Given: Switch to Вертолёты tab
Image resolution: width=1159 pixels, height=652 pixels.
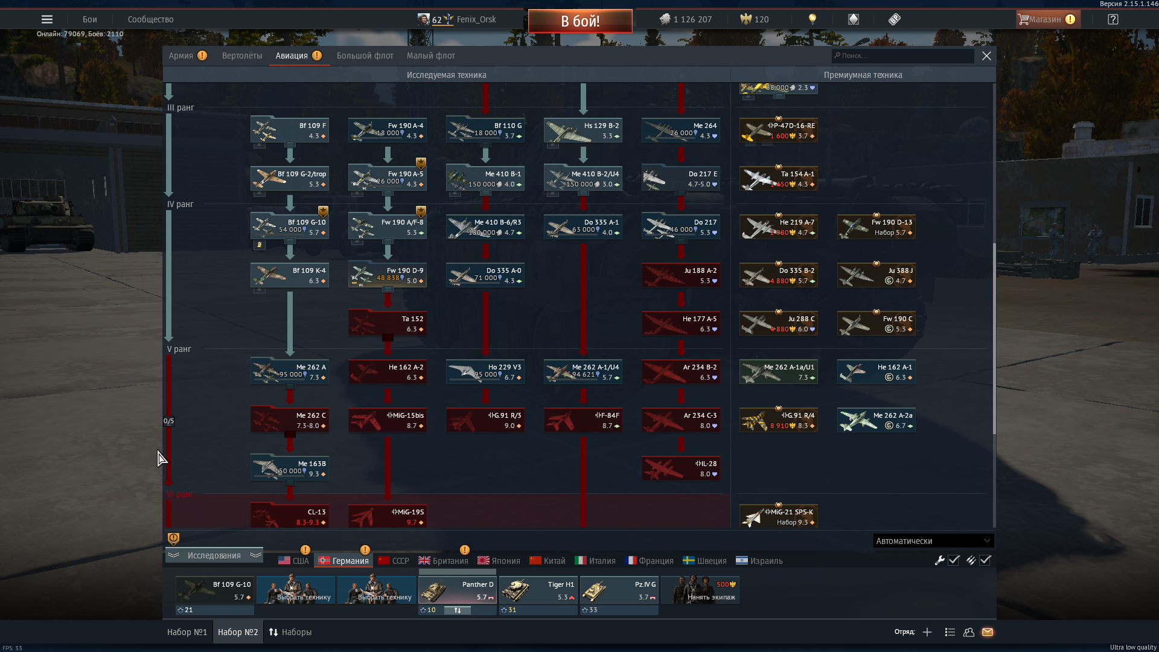Looking at the screenshot, I should tap(242, 56).
